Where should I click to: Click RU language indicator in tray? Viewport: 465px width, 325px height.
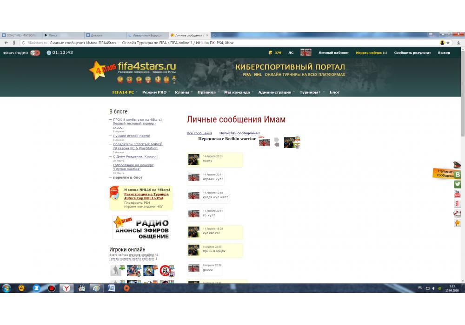click(420, 288)
